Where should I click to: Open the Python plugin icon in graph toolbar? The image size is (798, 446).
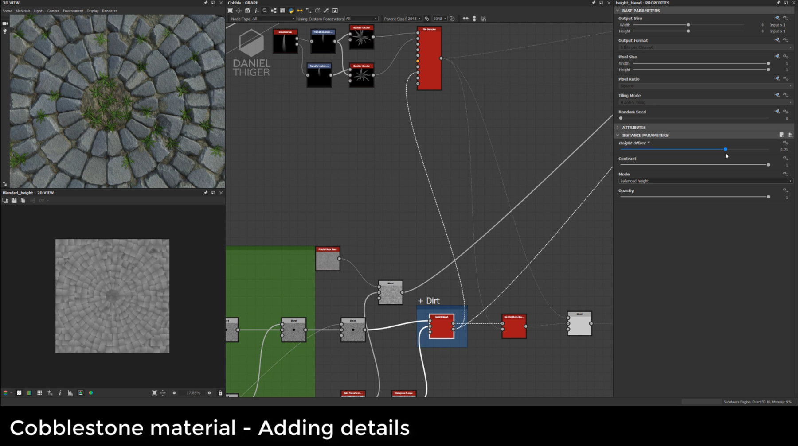pyautogui.click(x=291, y=10)
